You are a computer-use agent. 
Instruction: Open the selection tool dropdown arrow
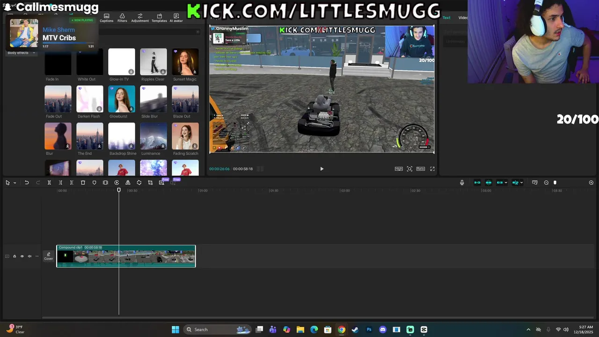tap(15, 183)
